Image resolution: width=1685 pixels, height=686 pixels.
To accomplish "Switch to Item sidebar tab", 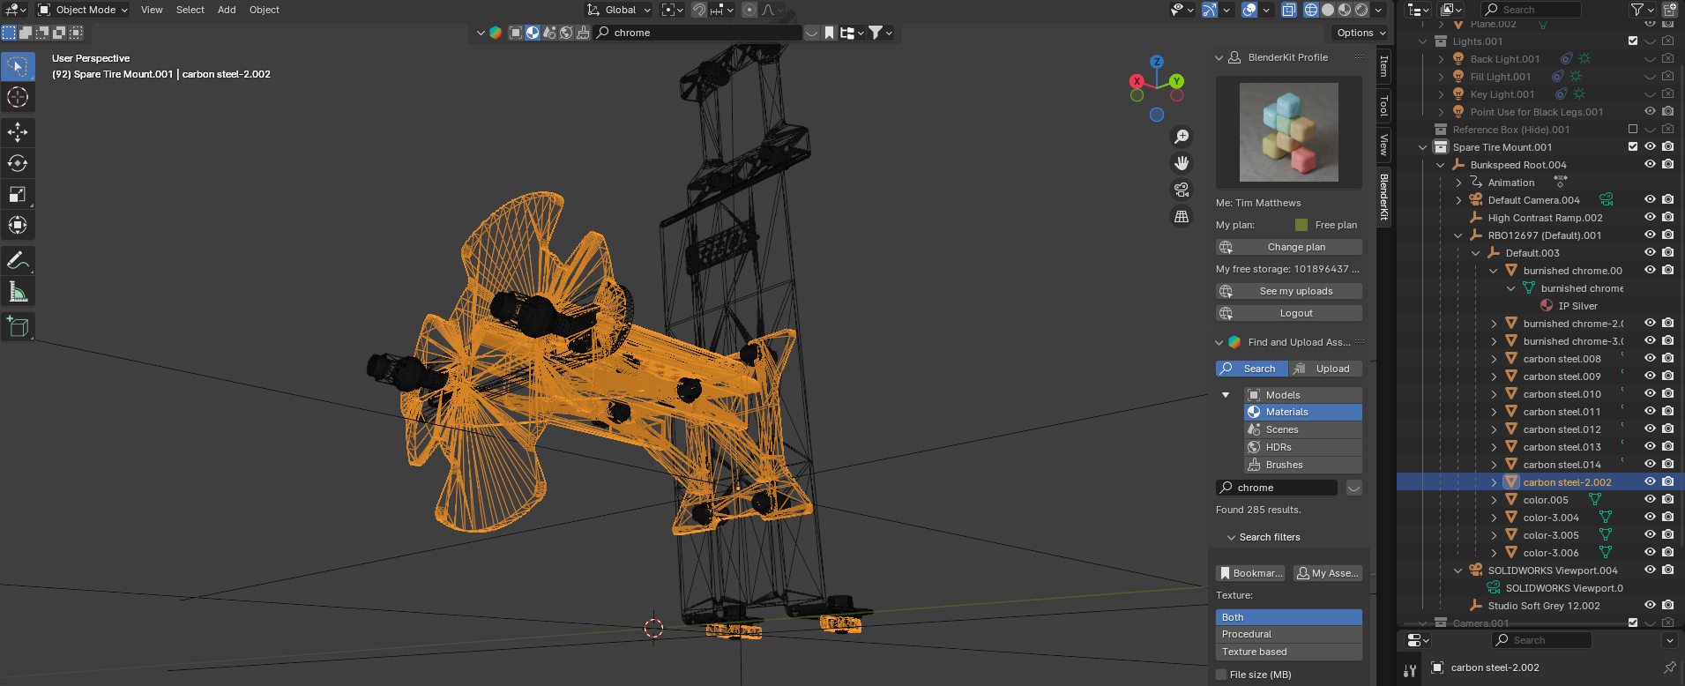I will tap(1383, 66).
